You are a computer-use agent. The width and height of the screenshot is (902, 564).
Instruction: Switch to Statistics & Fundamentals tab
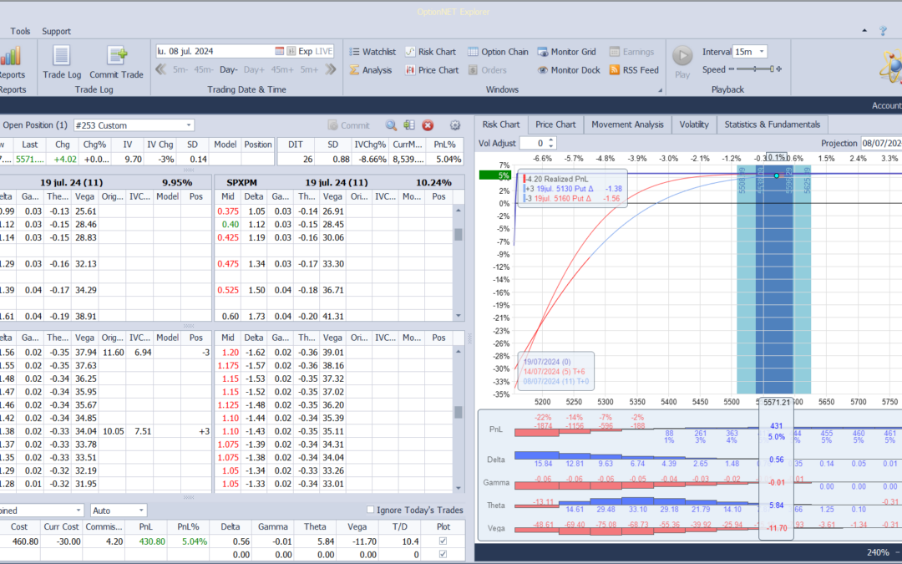coord(772,124)
